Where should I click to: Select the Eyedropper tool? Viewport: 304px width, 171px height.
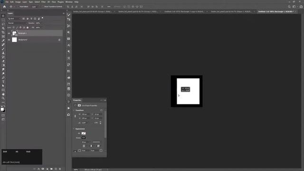click(3, 40)
